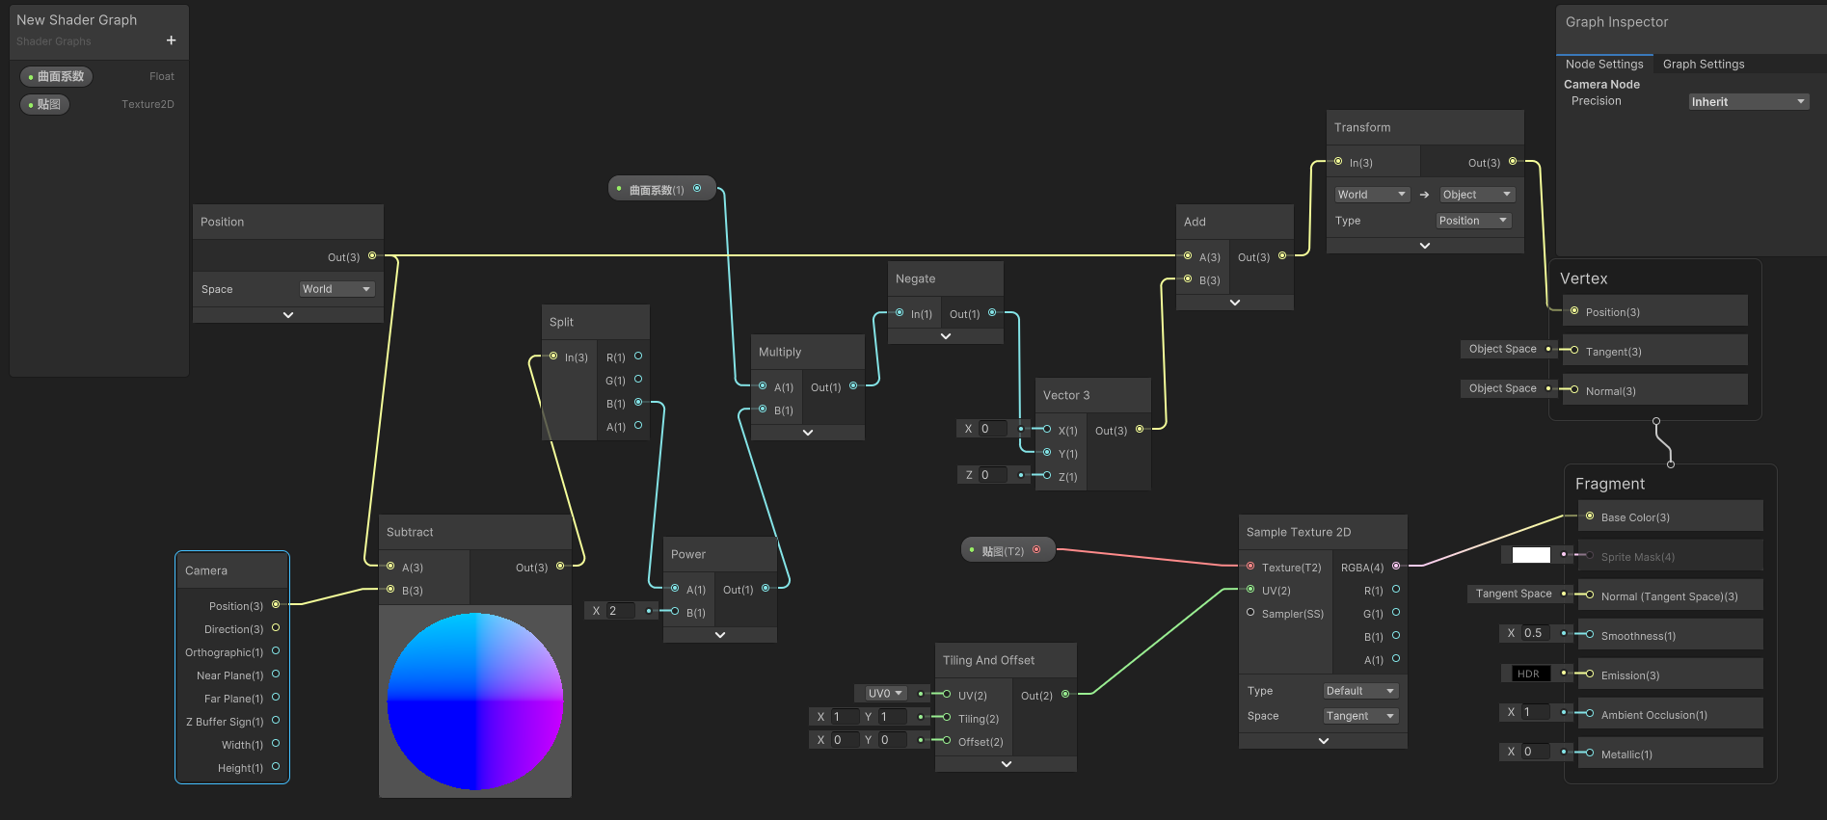Switch to Graph Settings tab
1827x820 pixels.
click(x=1704, y=65)
